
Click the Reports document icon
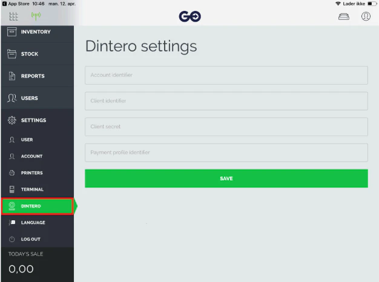[x=12, y=76]
